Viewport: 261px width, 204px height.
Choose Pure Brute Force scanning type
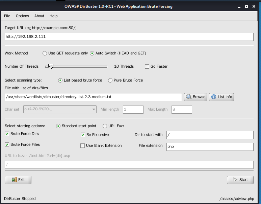[x=110, y=80]
